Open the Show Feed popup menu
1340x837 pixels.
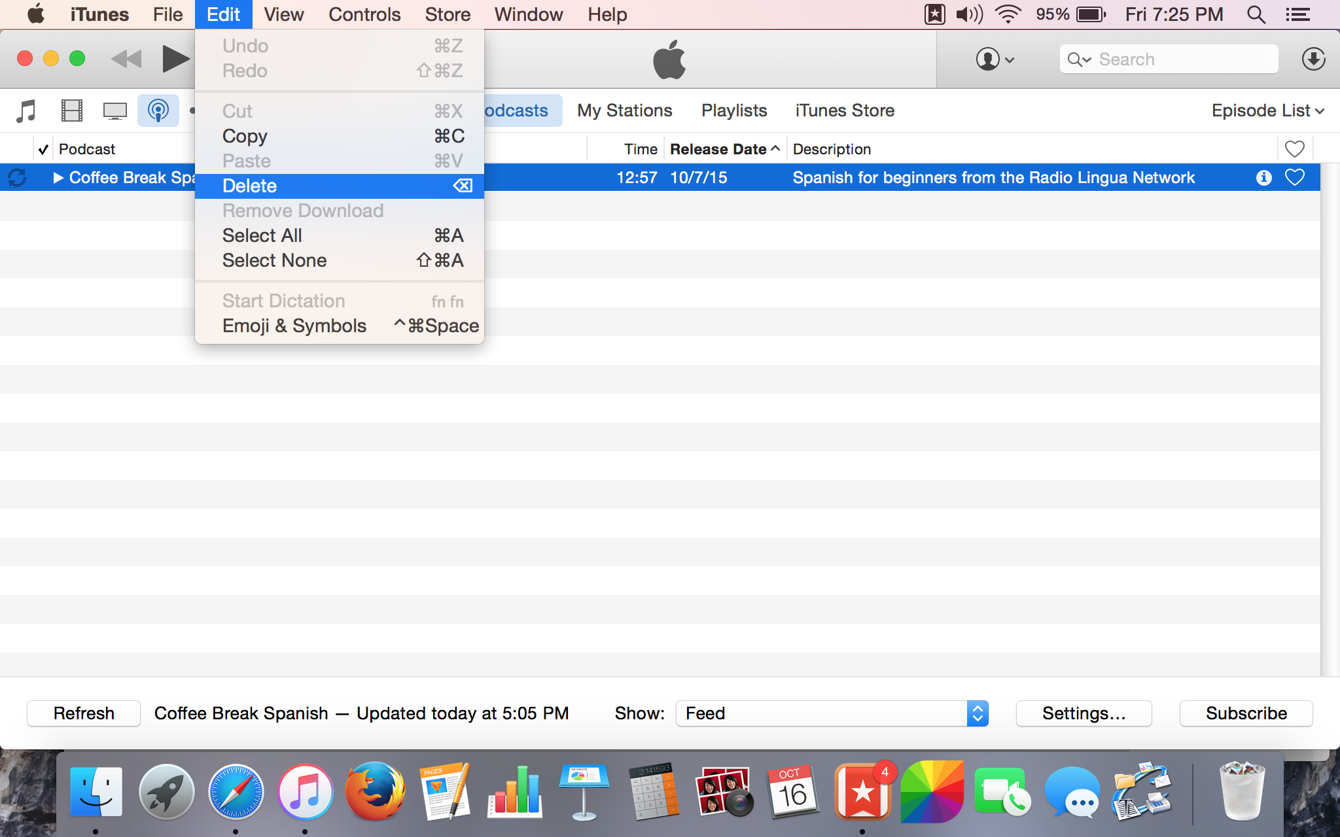832,713
